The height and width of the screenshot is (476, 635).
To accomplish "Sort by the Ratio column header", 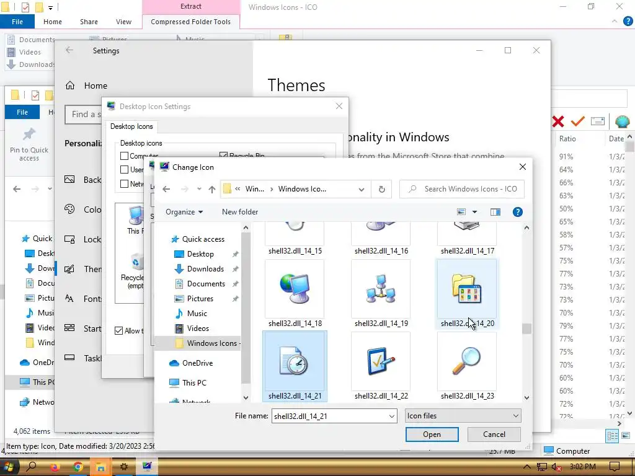I will click(x=567, y=138).
